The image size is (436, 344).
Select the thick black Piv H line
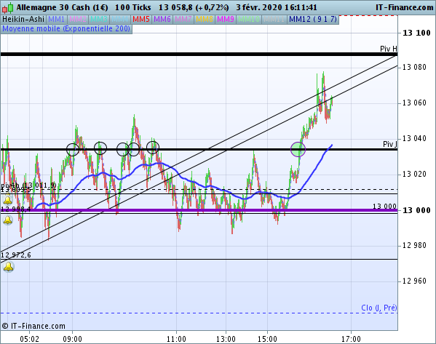pos(199,55)
